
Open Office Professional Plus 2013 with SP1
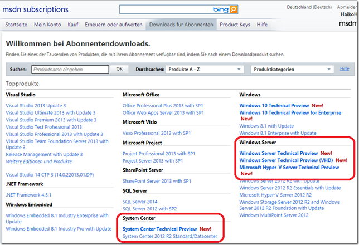(163, 106)
